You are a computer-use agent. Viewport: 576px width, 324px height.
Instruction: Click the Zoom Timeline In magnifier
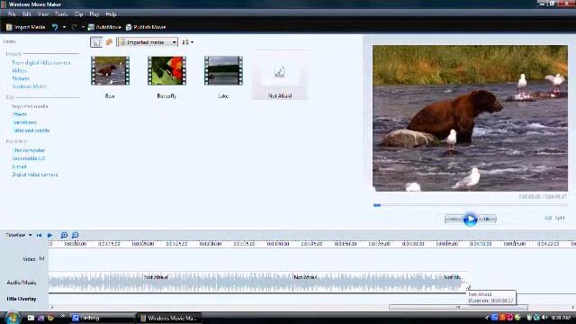[x=64, y=235]
